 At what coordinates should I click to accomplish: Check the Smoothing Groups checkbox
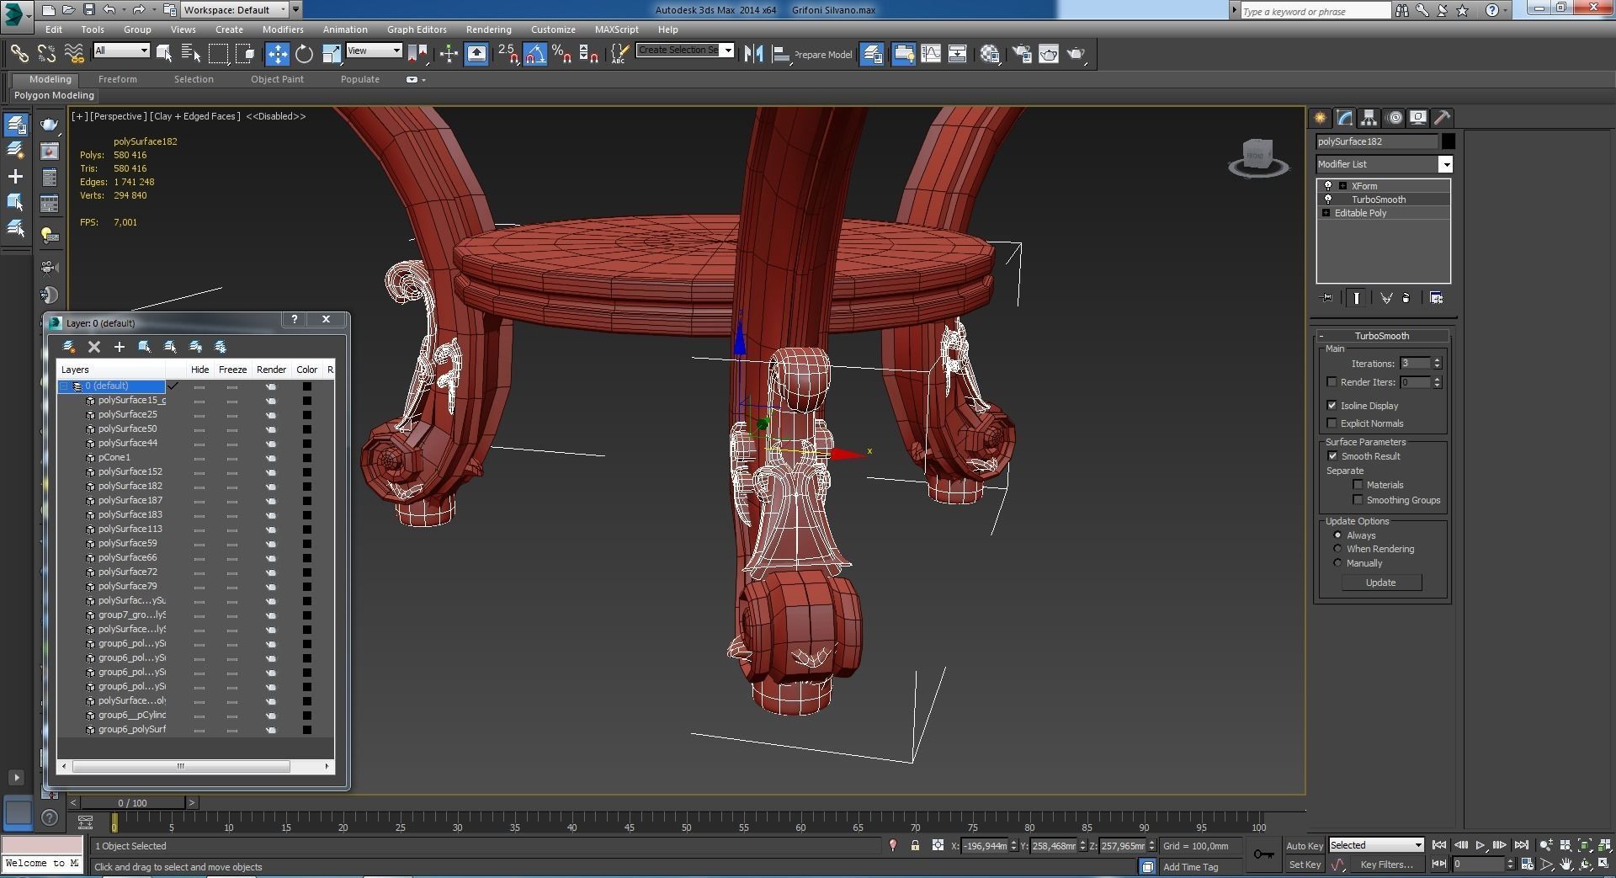(1358, 499)
